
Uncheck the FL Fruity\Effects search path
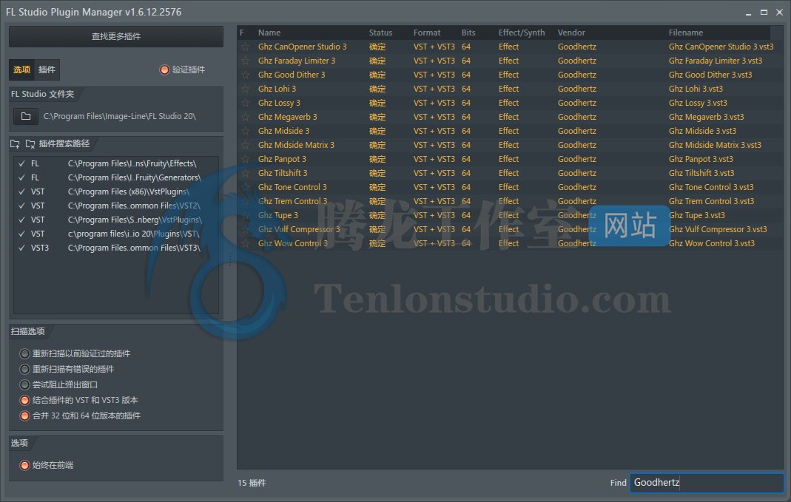click(x=21, y=164)
